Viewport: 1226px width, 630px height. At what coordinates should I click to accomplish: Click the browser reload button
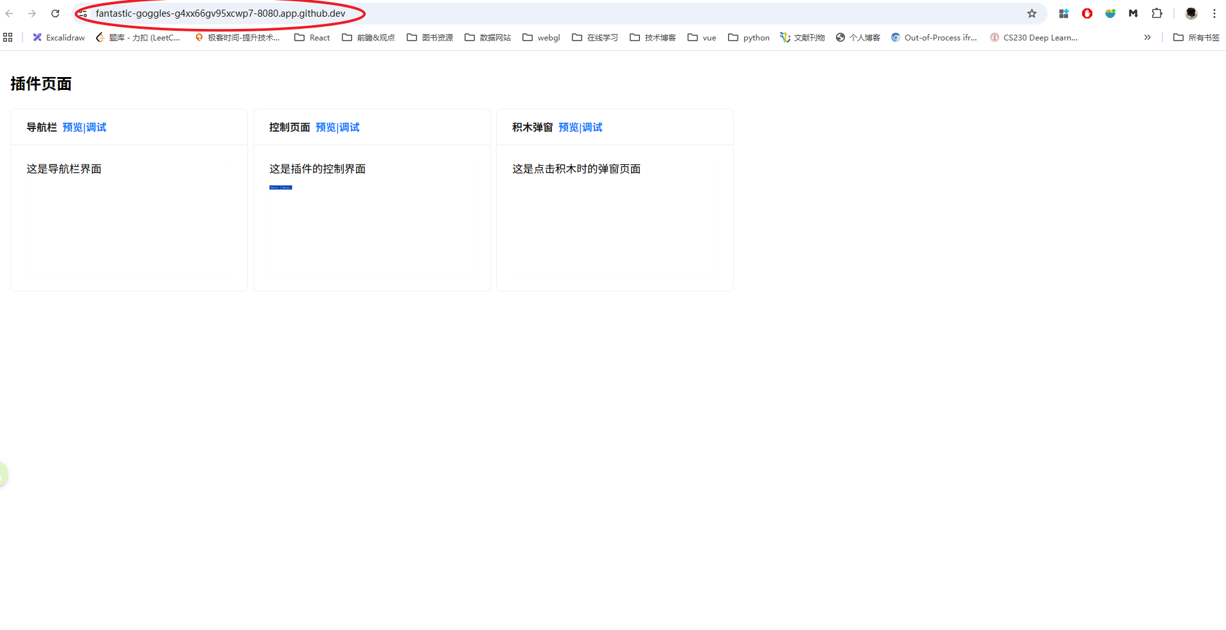click(55, 13)
